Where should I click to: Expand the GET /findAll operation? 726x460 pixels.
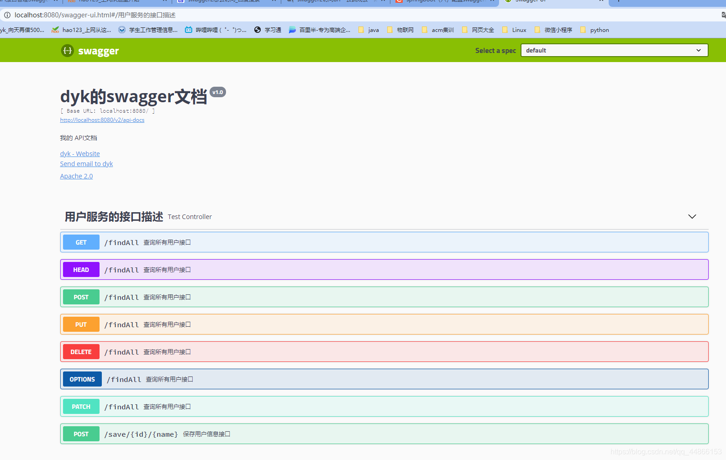[384, 242]
